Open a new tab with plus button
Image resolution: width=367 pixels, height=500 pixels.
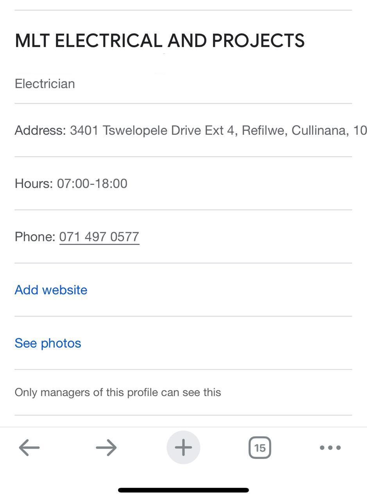[183, 448]
